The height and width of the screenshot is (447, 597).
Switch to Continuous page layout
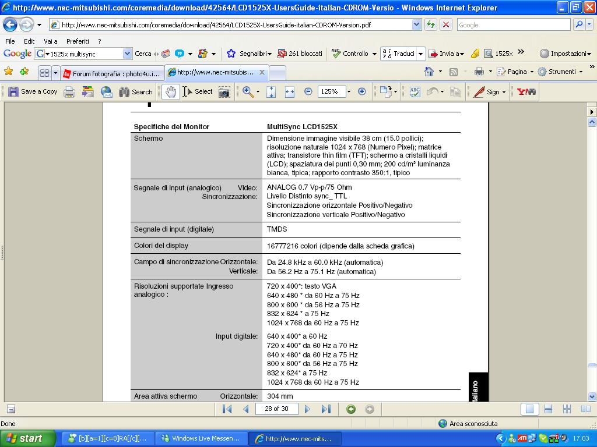click(548, 409)
